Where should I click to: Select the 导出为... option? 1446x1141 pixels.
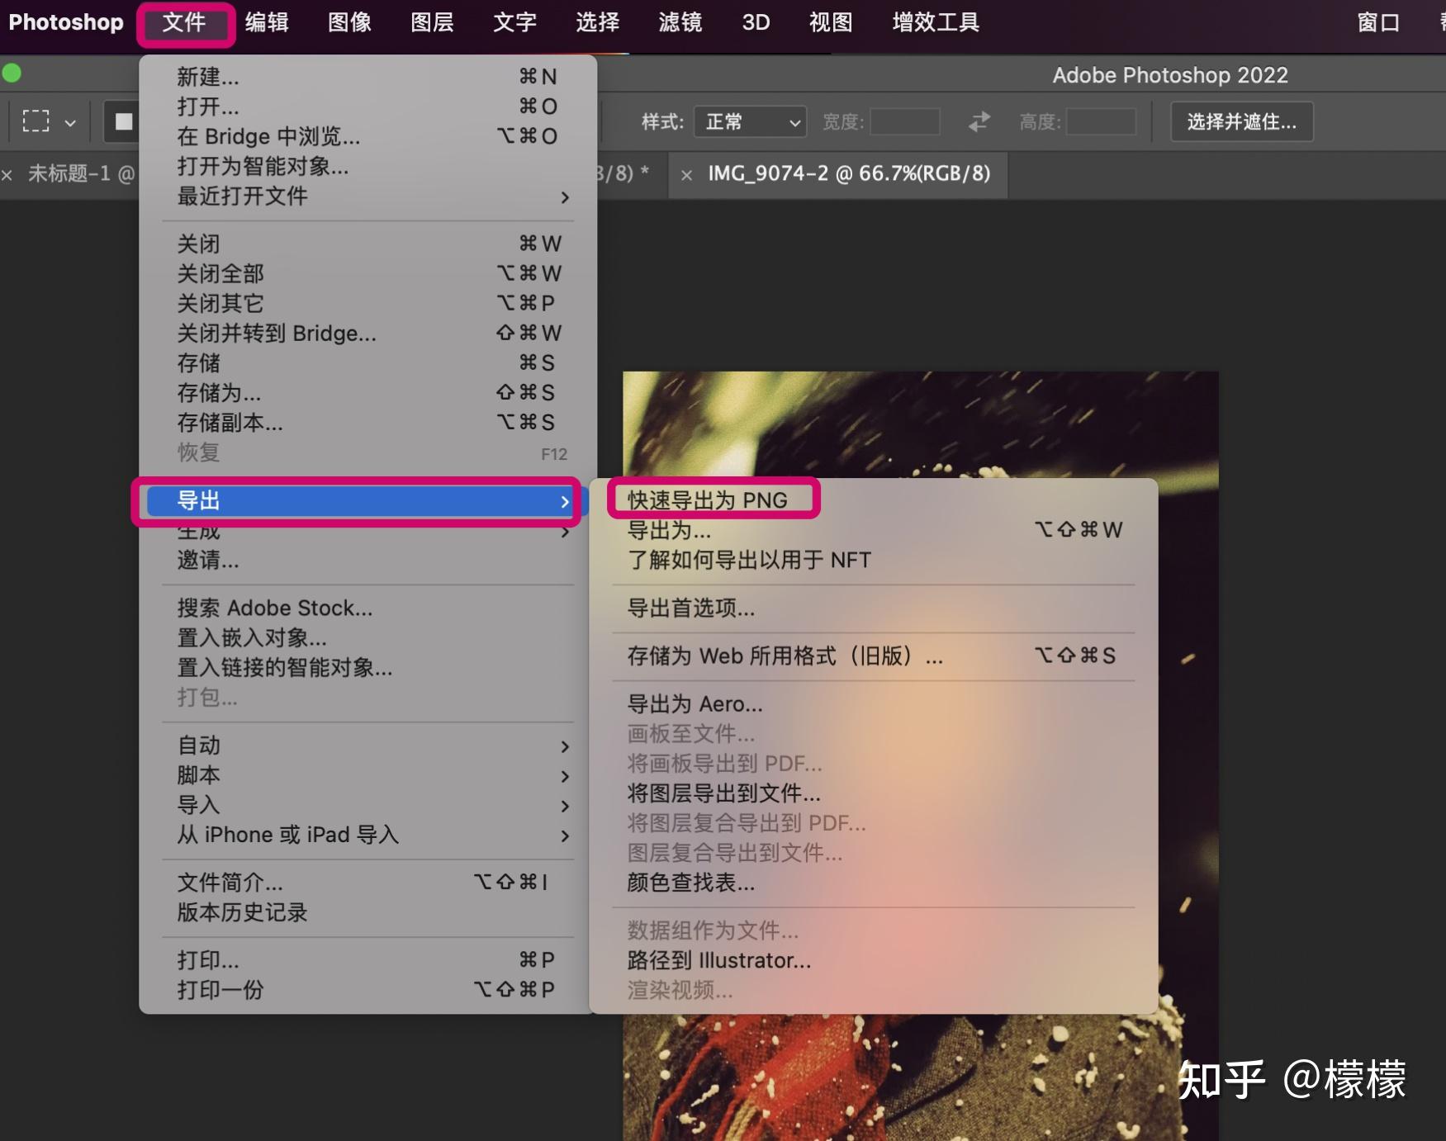[669, 530]
